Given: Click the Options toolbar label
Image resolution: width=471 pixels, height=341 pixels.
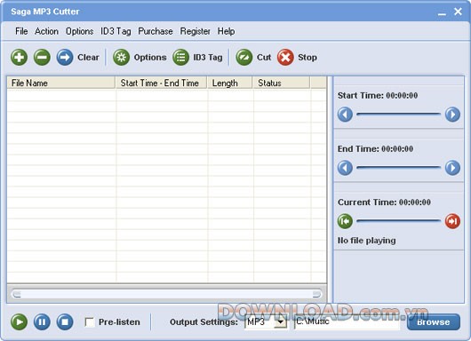Looking at the screenshot, I should [150, 57].
